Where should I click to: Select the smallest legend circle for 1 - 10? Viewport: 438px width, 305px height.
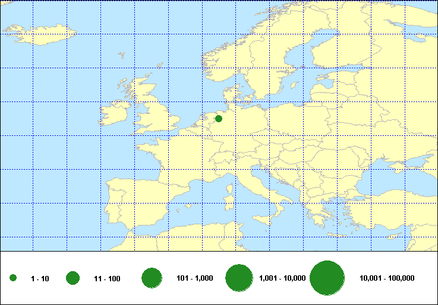point(13,278)
